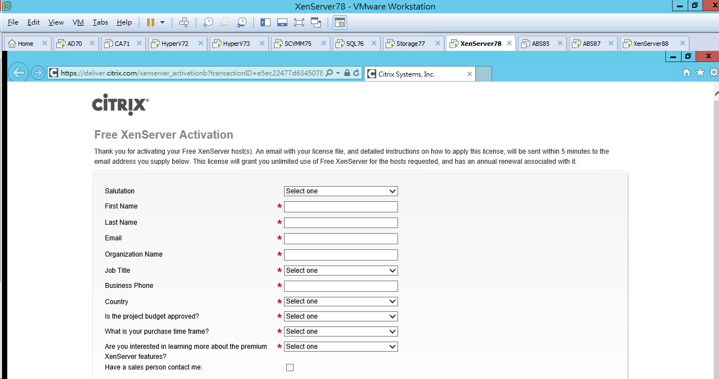
Task: Close the AD70 VM tab
Action: click(x=92, y=43)
